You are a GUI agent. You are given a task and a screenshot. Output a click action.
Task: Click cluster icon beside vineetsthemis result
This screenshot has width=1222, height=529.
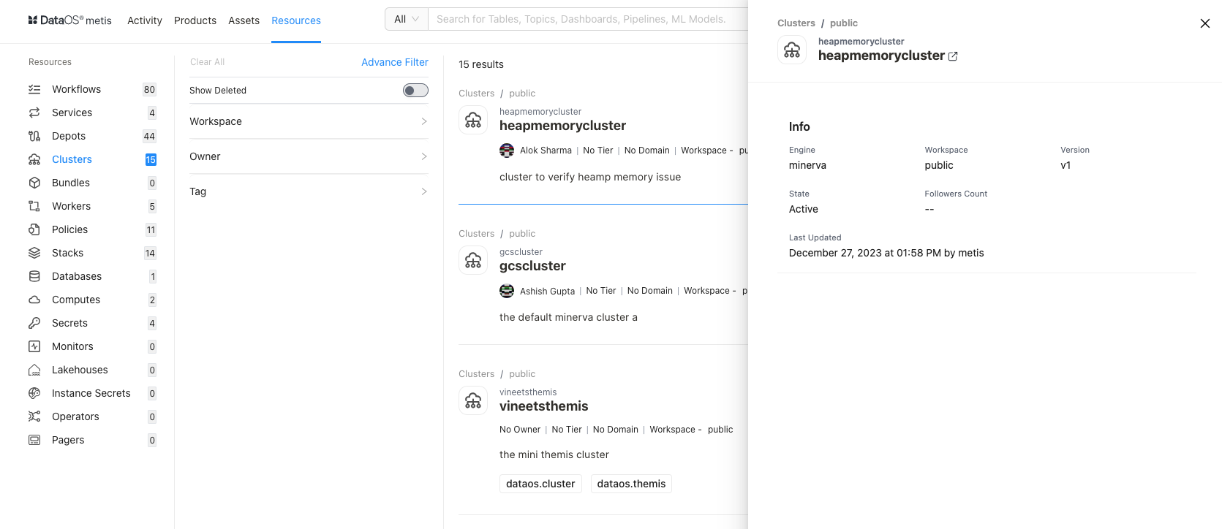point(473,400)
